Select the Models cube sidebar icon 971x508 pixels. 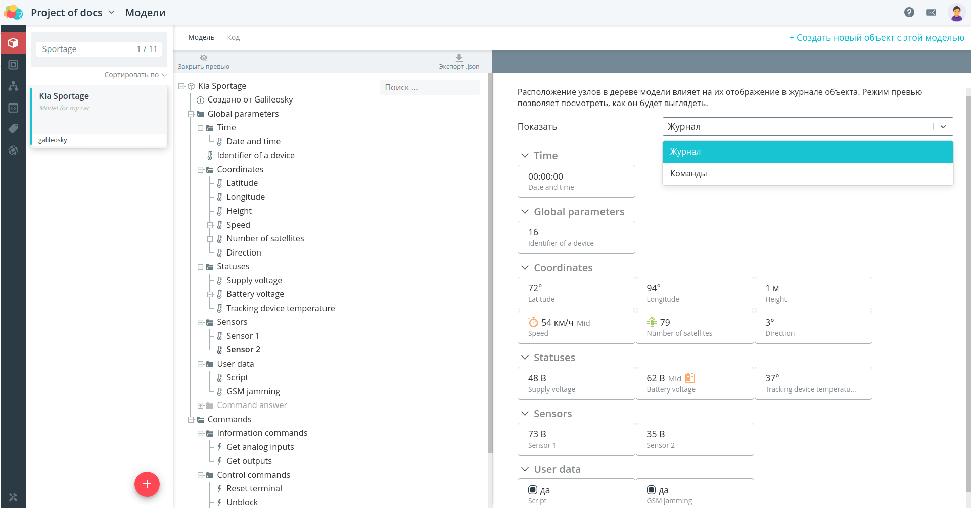pos(13,43)
